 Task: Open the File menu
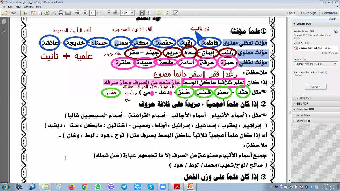(3, 7)
